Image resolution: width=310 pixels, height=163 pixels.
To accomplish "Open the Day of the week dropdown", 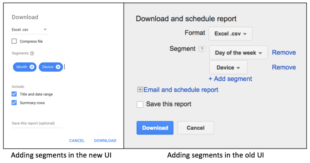I will point(238,53).
